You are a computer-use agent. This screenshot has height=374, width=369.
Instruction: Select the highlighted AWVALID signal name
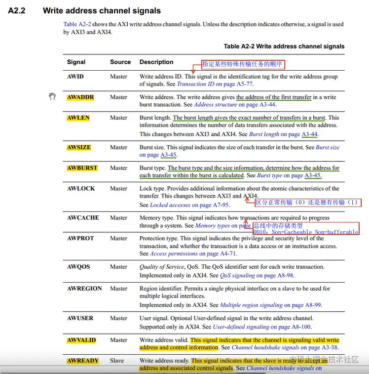tap(81, 340)
